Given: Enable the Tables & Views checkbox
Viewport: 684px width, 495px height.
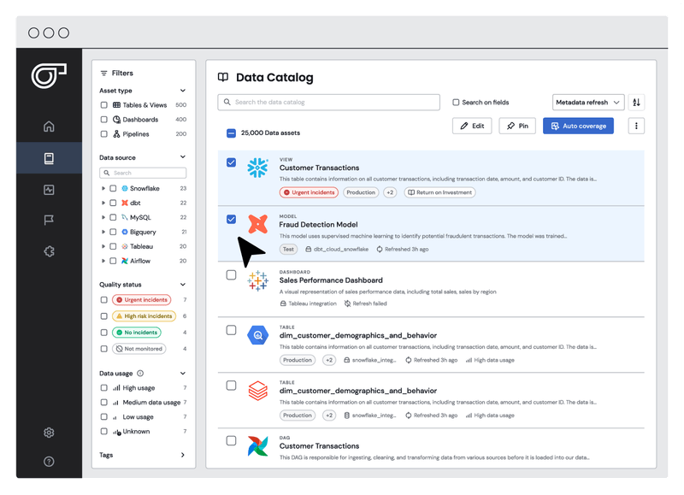Looking at the screenshot, I should click(103, 105).
